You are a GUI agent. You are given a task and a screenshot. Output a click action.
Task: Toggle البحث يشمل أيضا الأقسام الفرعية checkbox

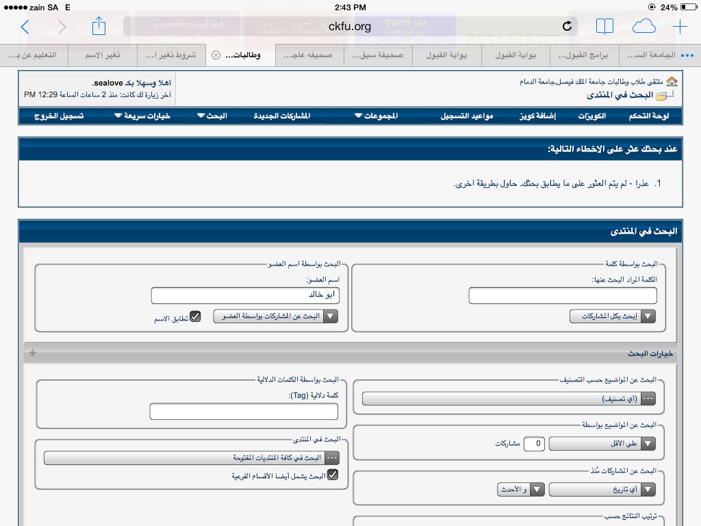click(333, 475)
